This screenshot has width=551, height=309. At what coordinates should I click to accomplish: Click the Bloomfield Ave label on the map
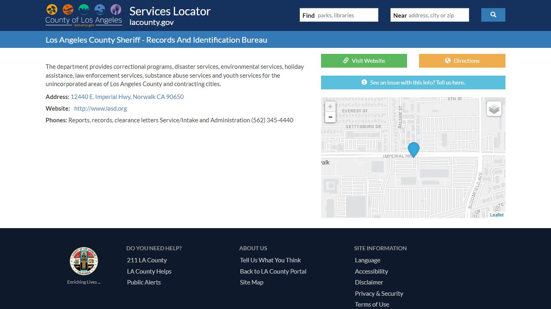click(476, 190)
